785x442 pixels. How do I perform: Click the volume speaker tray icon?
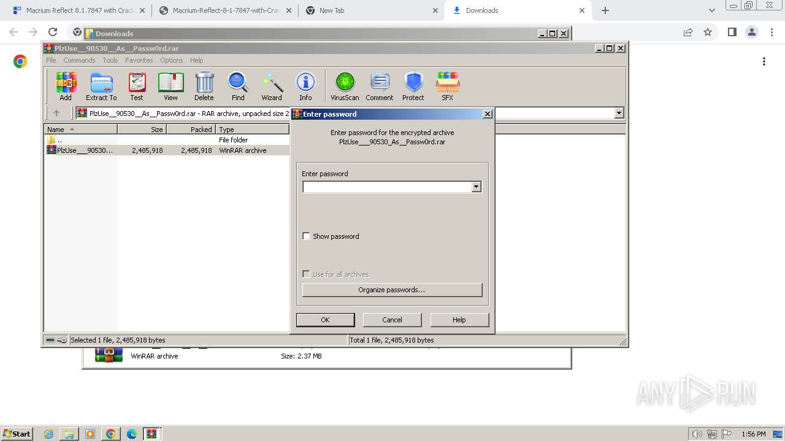click(697, 434)
